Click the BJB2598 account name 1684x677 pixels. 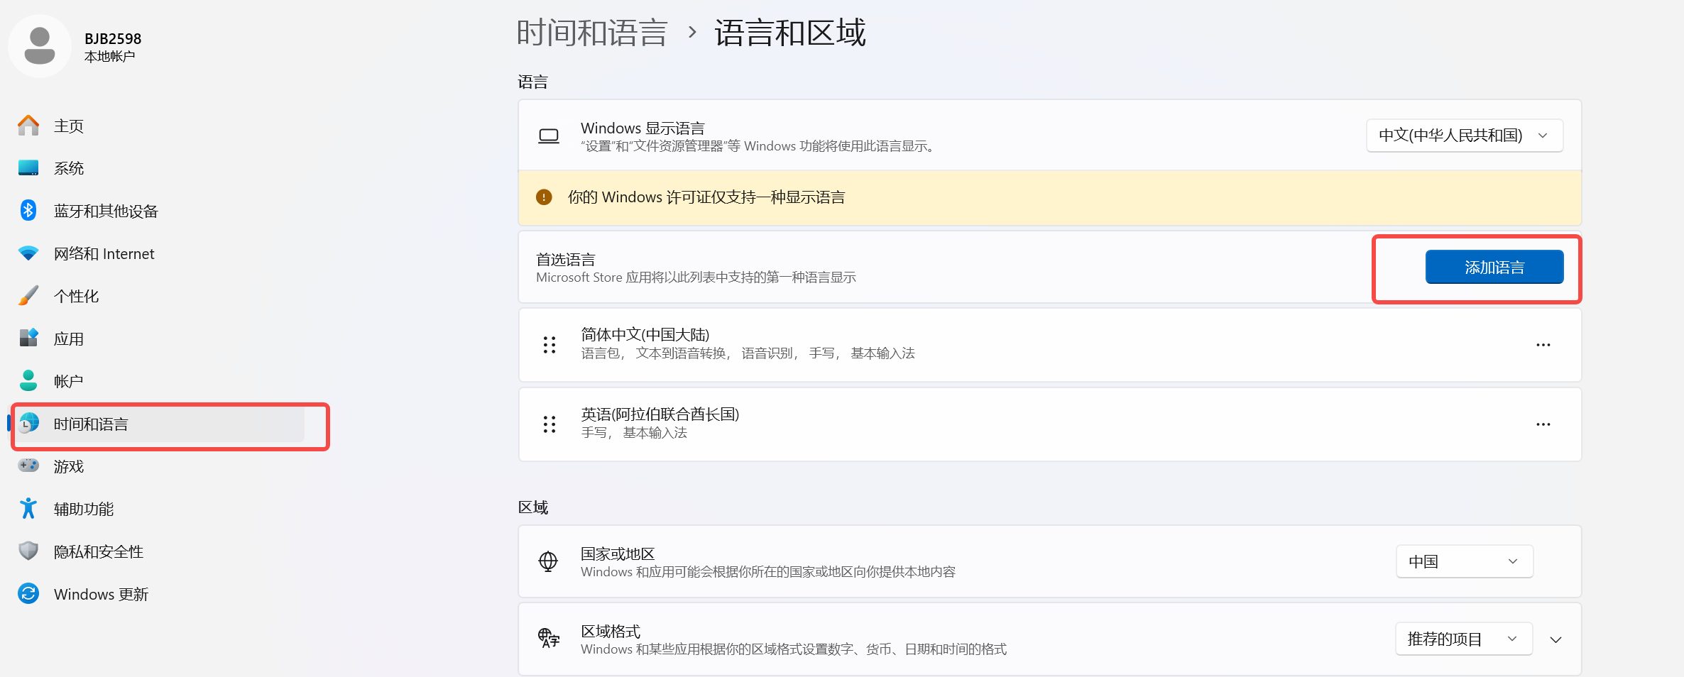point(113,38)
